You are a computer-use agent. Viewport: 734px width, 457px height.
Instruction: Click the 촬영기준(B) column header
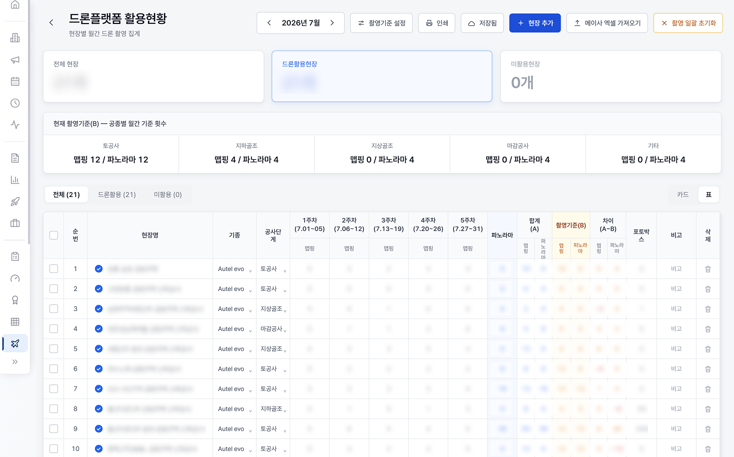point(571,226)
